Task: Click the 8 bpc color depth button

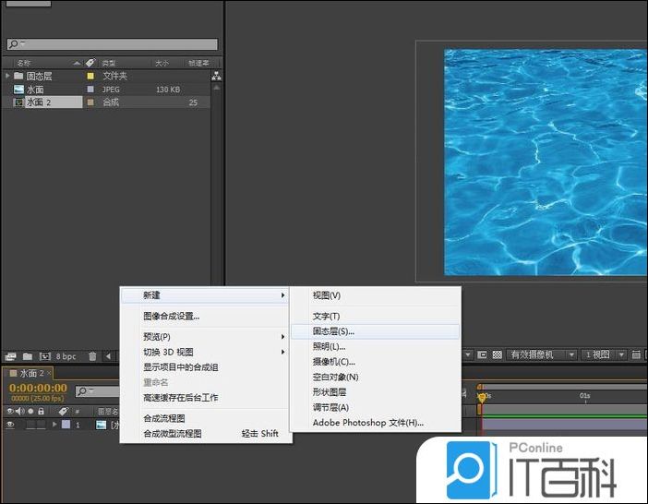Action: pos(66,355)
